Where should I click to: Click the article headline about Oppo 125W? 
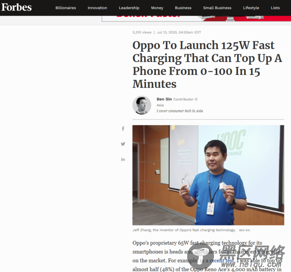tap(207, 65)
